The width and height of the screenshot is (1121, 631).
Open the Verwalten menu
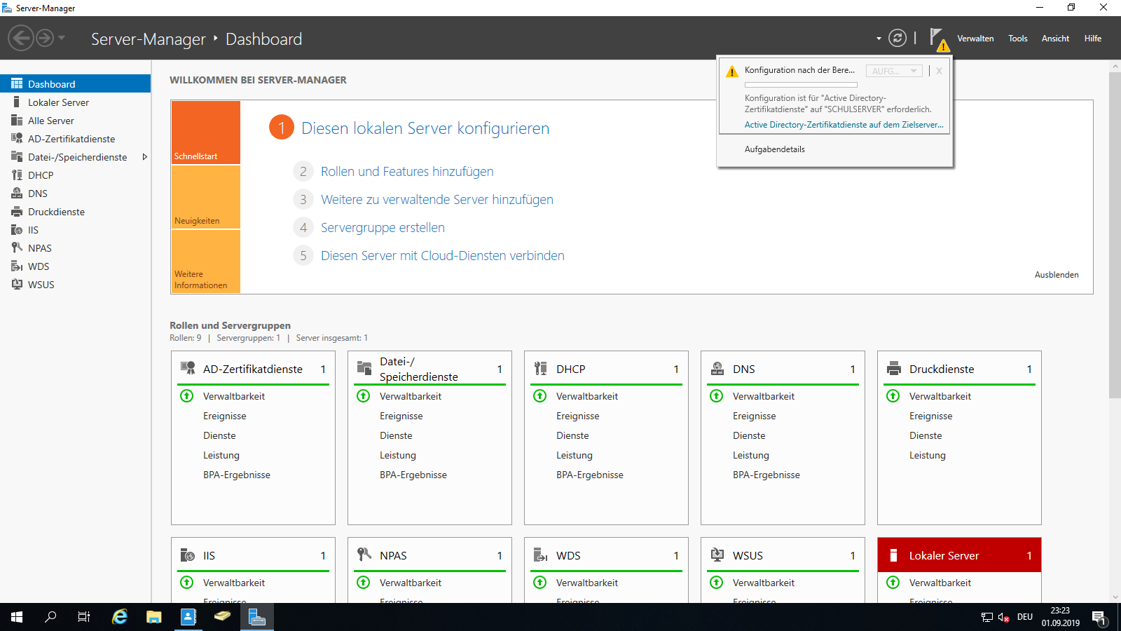tap(975, 39)
